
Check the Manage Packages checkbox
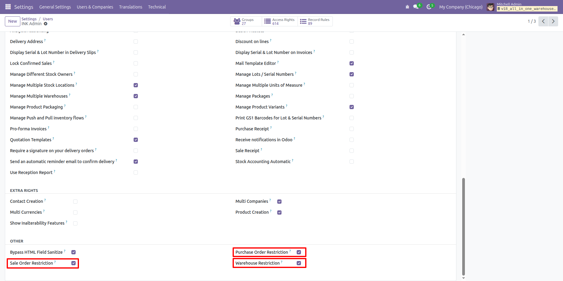[x=352, y=96]
